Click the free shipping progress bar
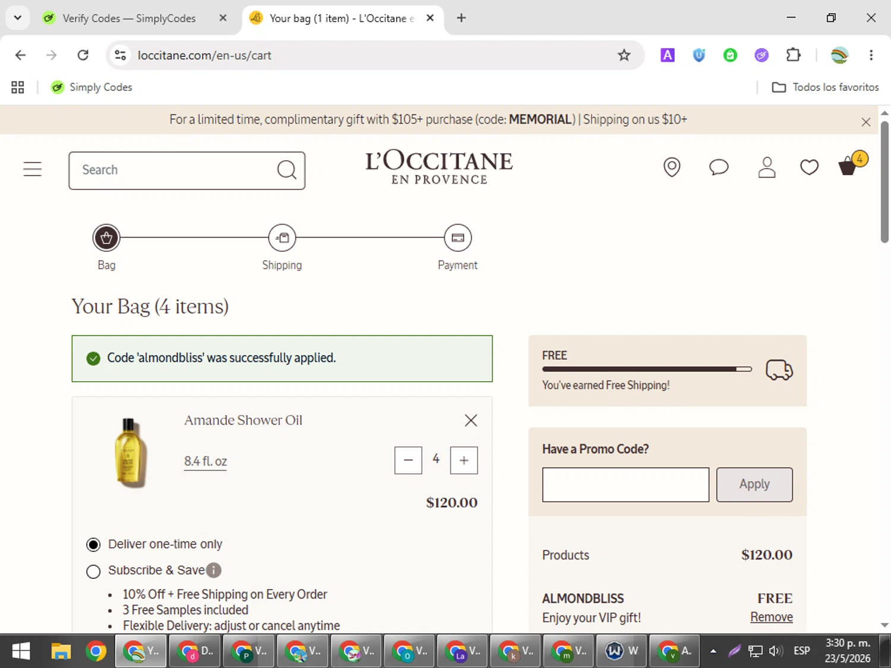 click(647, 369)
